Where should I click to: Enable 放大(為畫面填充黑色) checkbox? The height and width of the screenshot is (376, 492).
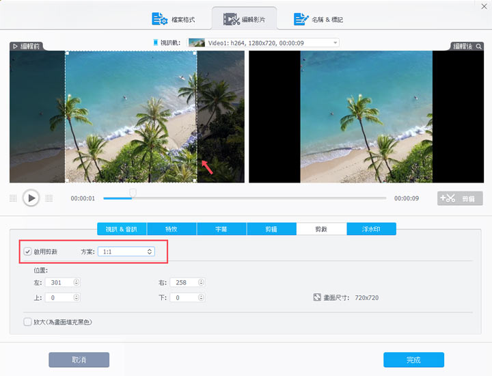tap(27, 322)
